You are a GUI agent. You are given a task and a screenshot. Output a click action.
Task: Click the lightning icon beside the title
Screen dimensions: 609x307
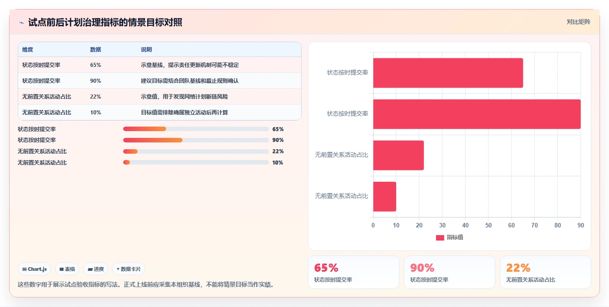[x=21, y=23]
